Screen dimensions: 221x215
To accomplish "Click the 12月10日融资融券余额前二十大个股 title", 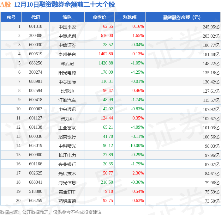I will [64, 5].
